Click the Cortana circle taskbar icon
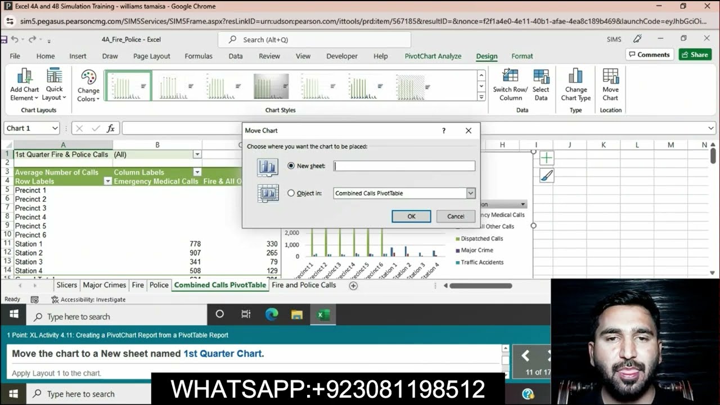720x405 pixels. (x=220, y=314)
